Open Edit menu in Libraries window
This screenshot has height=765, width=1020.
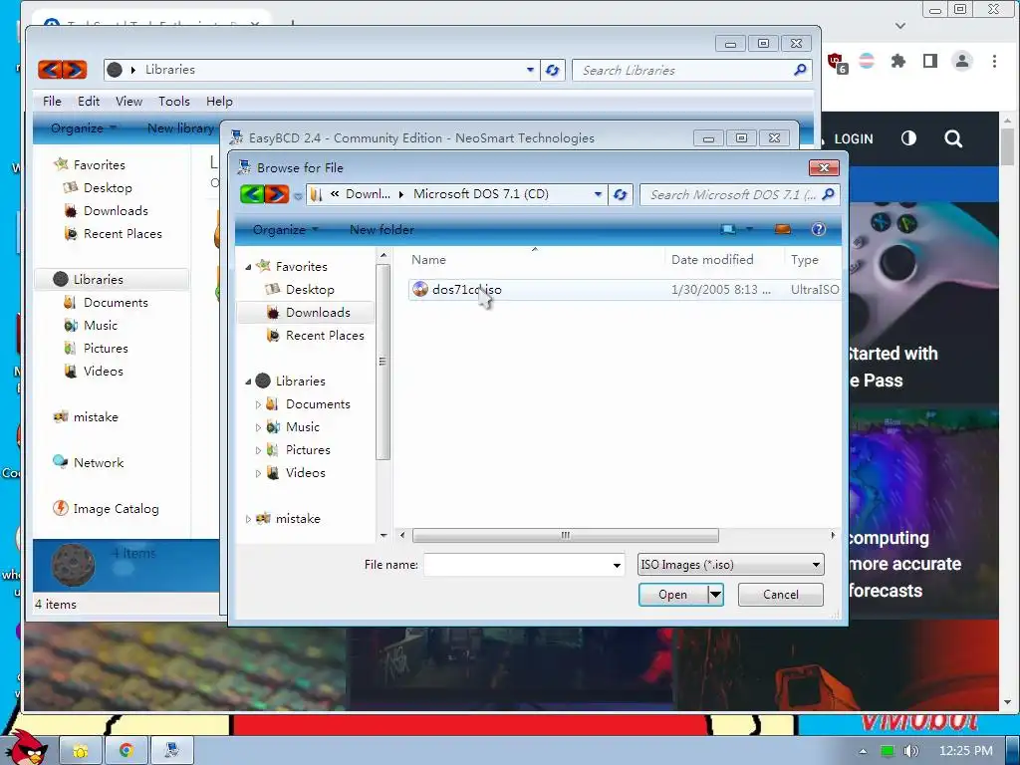click(89, 102)
